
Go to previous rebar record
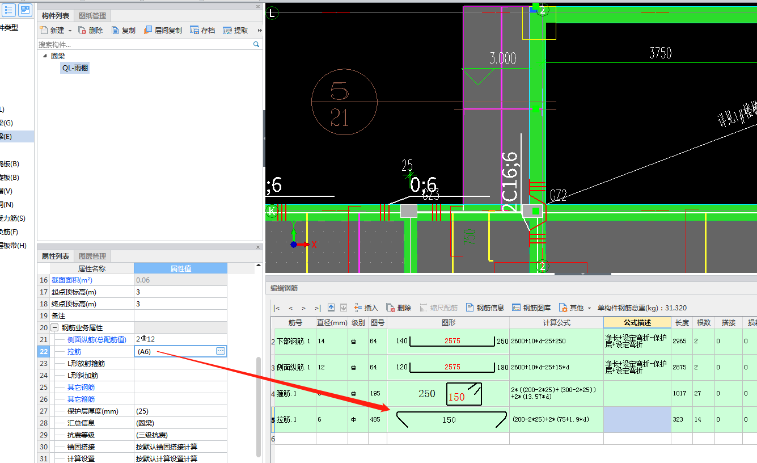click(291, 308)
